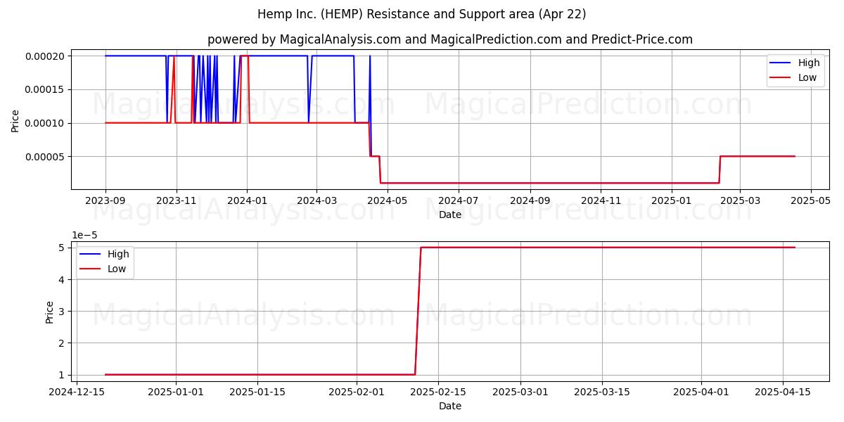
Task: Click the 2024-09 x-axis tick label
Action: (x=530, y=200)
